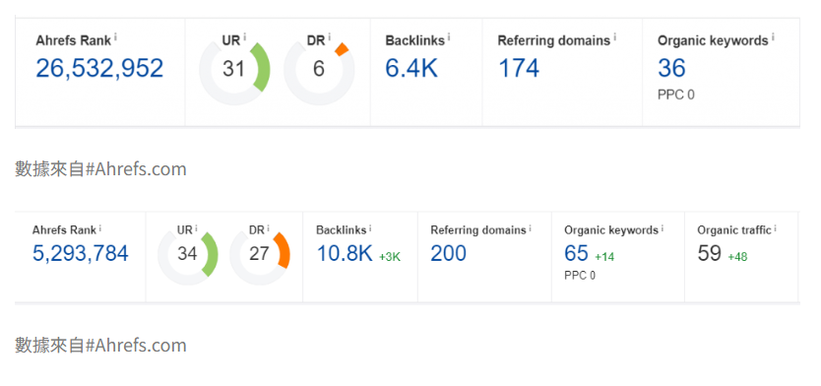This screenshot has width=821, height=386.
Task: Open the 36 organic keywords report
Action: point(671,68)
